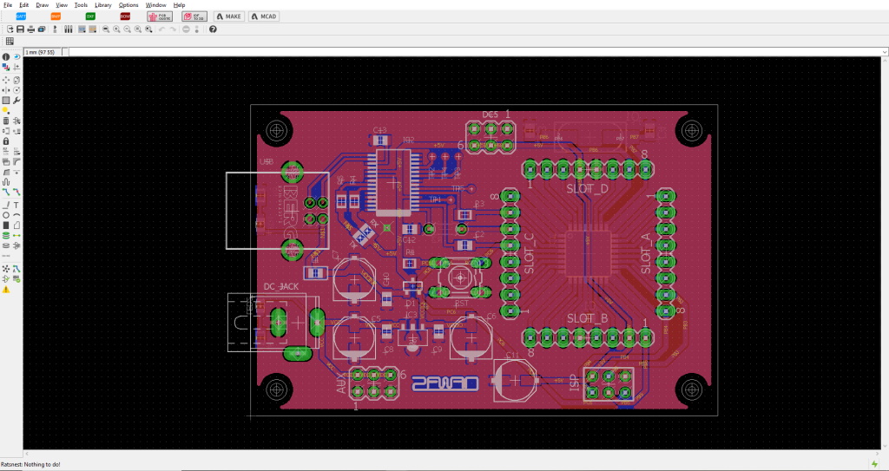The height and width of the screenshot is (471, 889).
Task: Print the board using the printer icon
Action: click(x=30, y=29)
